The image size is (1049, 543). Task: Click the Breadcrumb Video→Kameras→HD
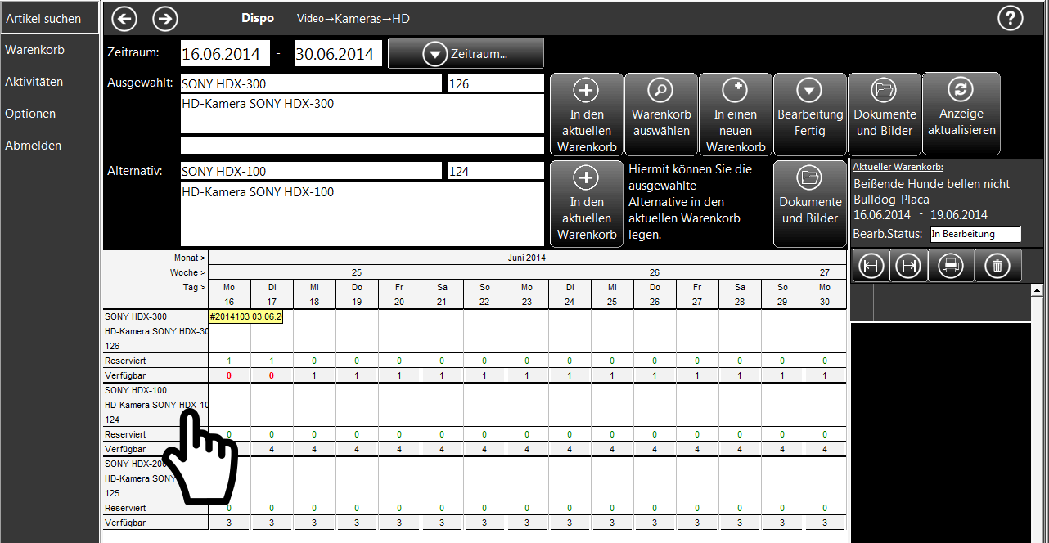pos(354,18)
